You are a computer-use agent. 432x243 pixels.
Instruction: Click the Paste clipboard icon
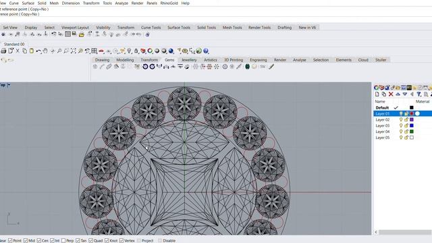pos(32,51)
